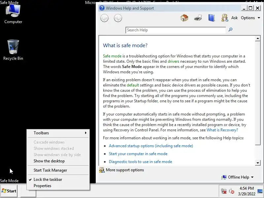
Task: Go forward in Help and Support
Action: coord(118,18)
